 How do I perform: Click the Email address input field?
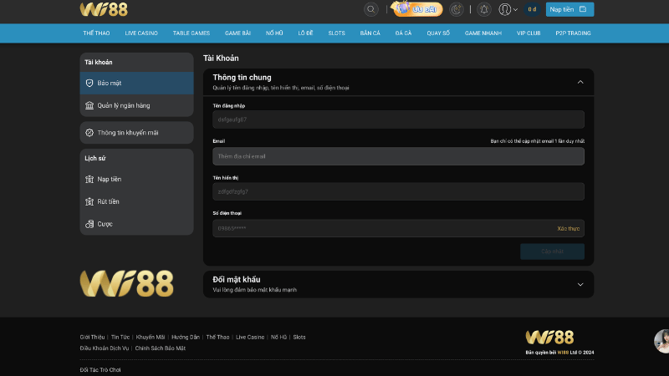point(398,156)
